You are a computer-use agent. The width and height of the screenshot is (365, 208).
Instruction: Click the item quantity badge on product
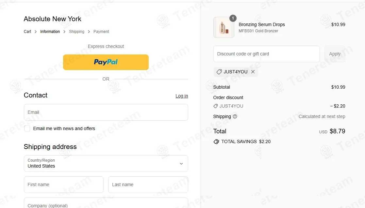(x=233, y=19)
